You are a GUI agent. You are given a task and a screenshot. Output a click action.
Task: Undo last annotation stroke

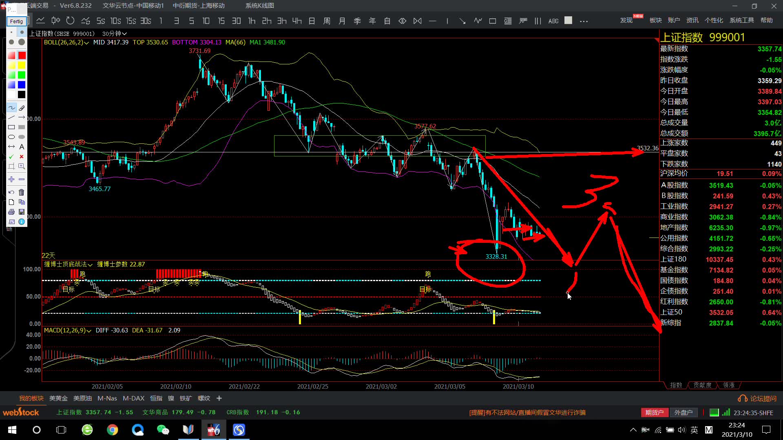[x=11, y=192]
